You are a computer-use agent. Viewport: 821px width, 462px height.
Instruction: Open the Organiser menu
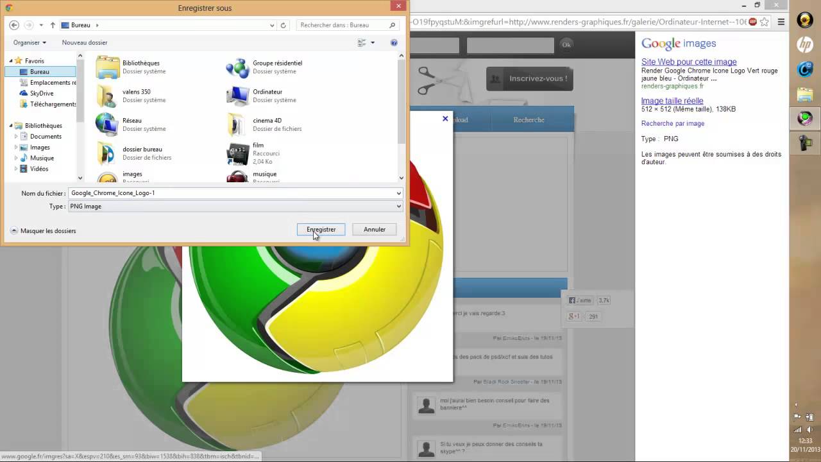pos(30,42)
